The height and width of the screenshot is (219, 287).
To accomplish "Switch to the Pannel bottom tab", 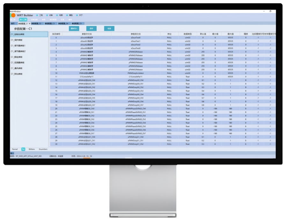I will point(15,149).
